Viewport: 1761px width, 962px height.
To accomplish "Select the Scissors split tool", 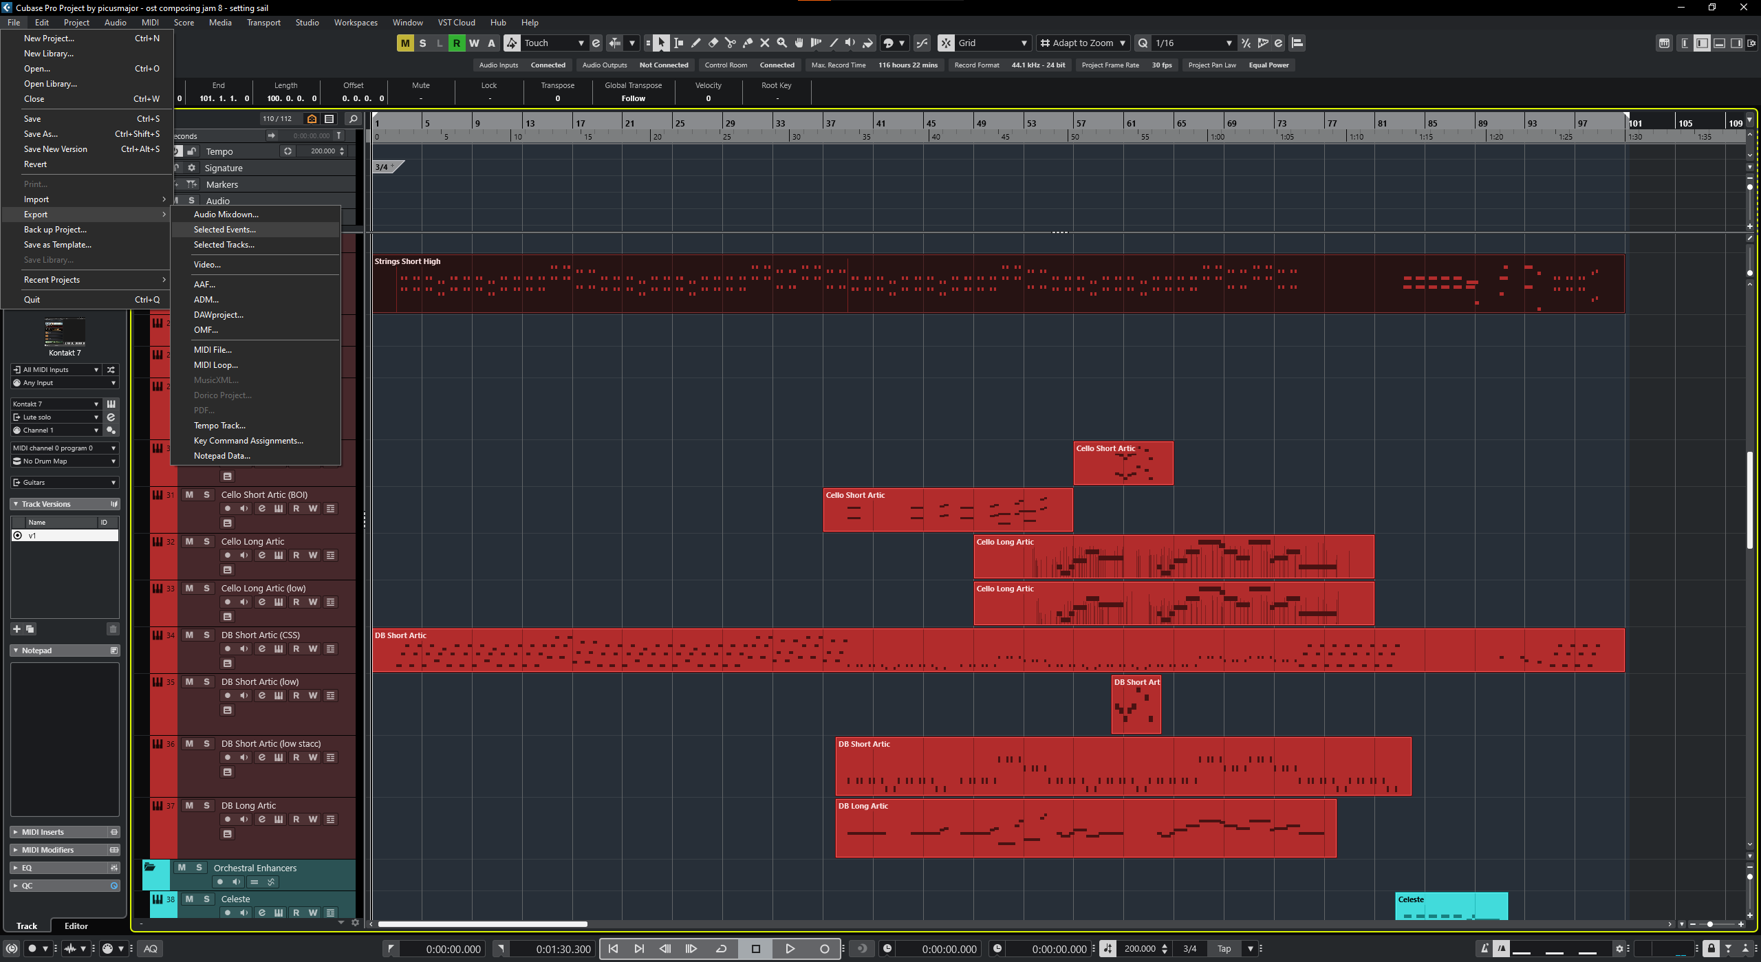I will (730, 43).
